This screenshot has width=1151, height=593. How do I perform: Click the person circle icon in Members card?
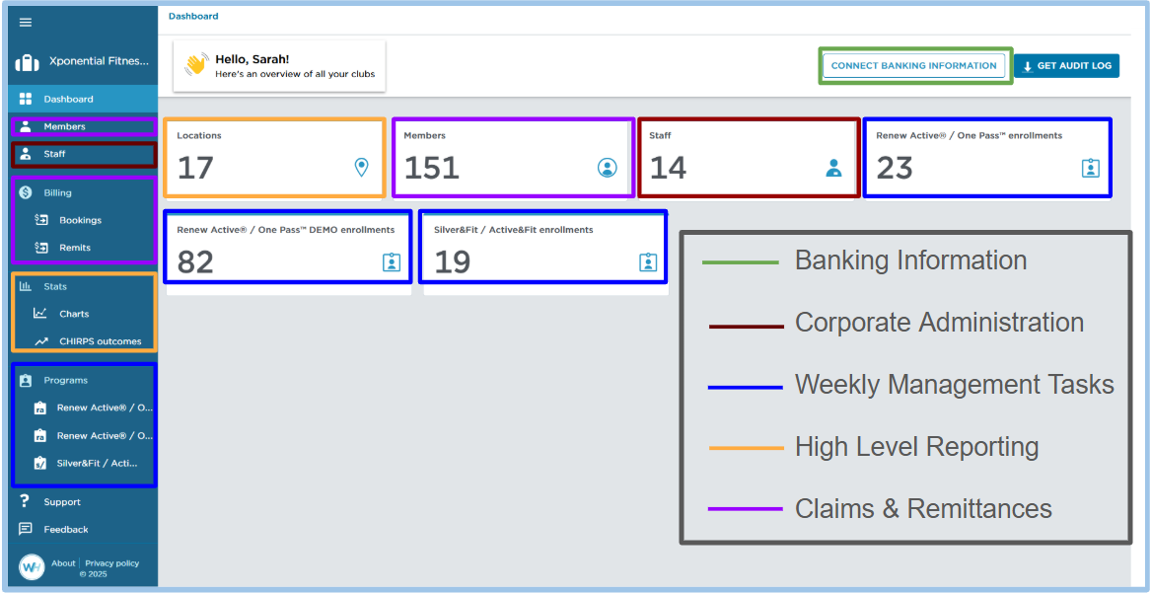[x=607, y=168]
